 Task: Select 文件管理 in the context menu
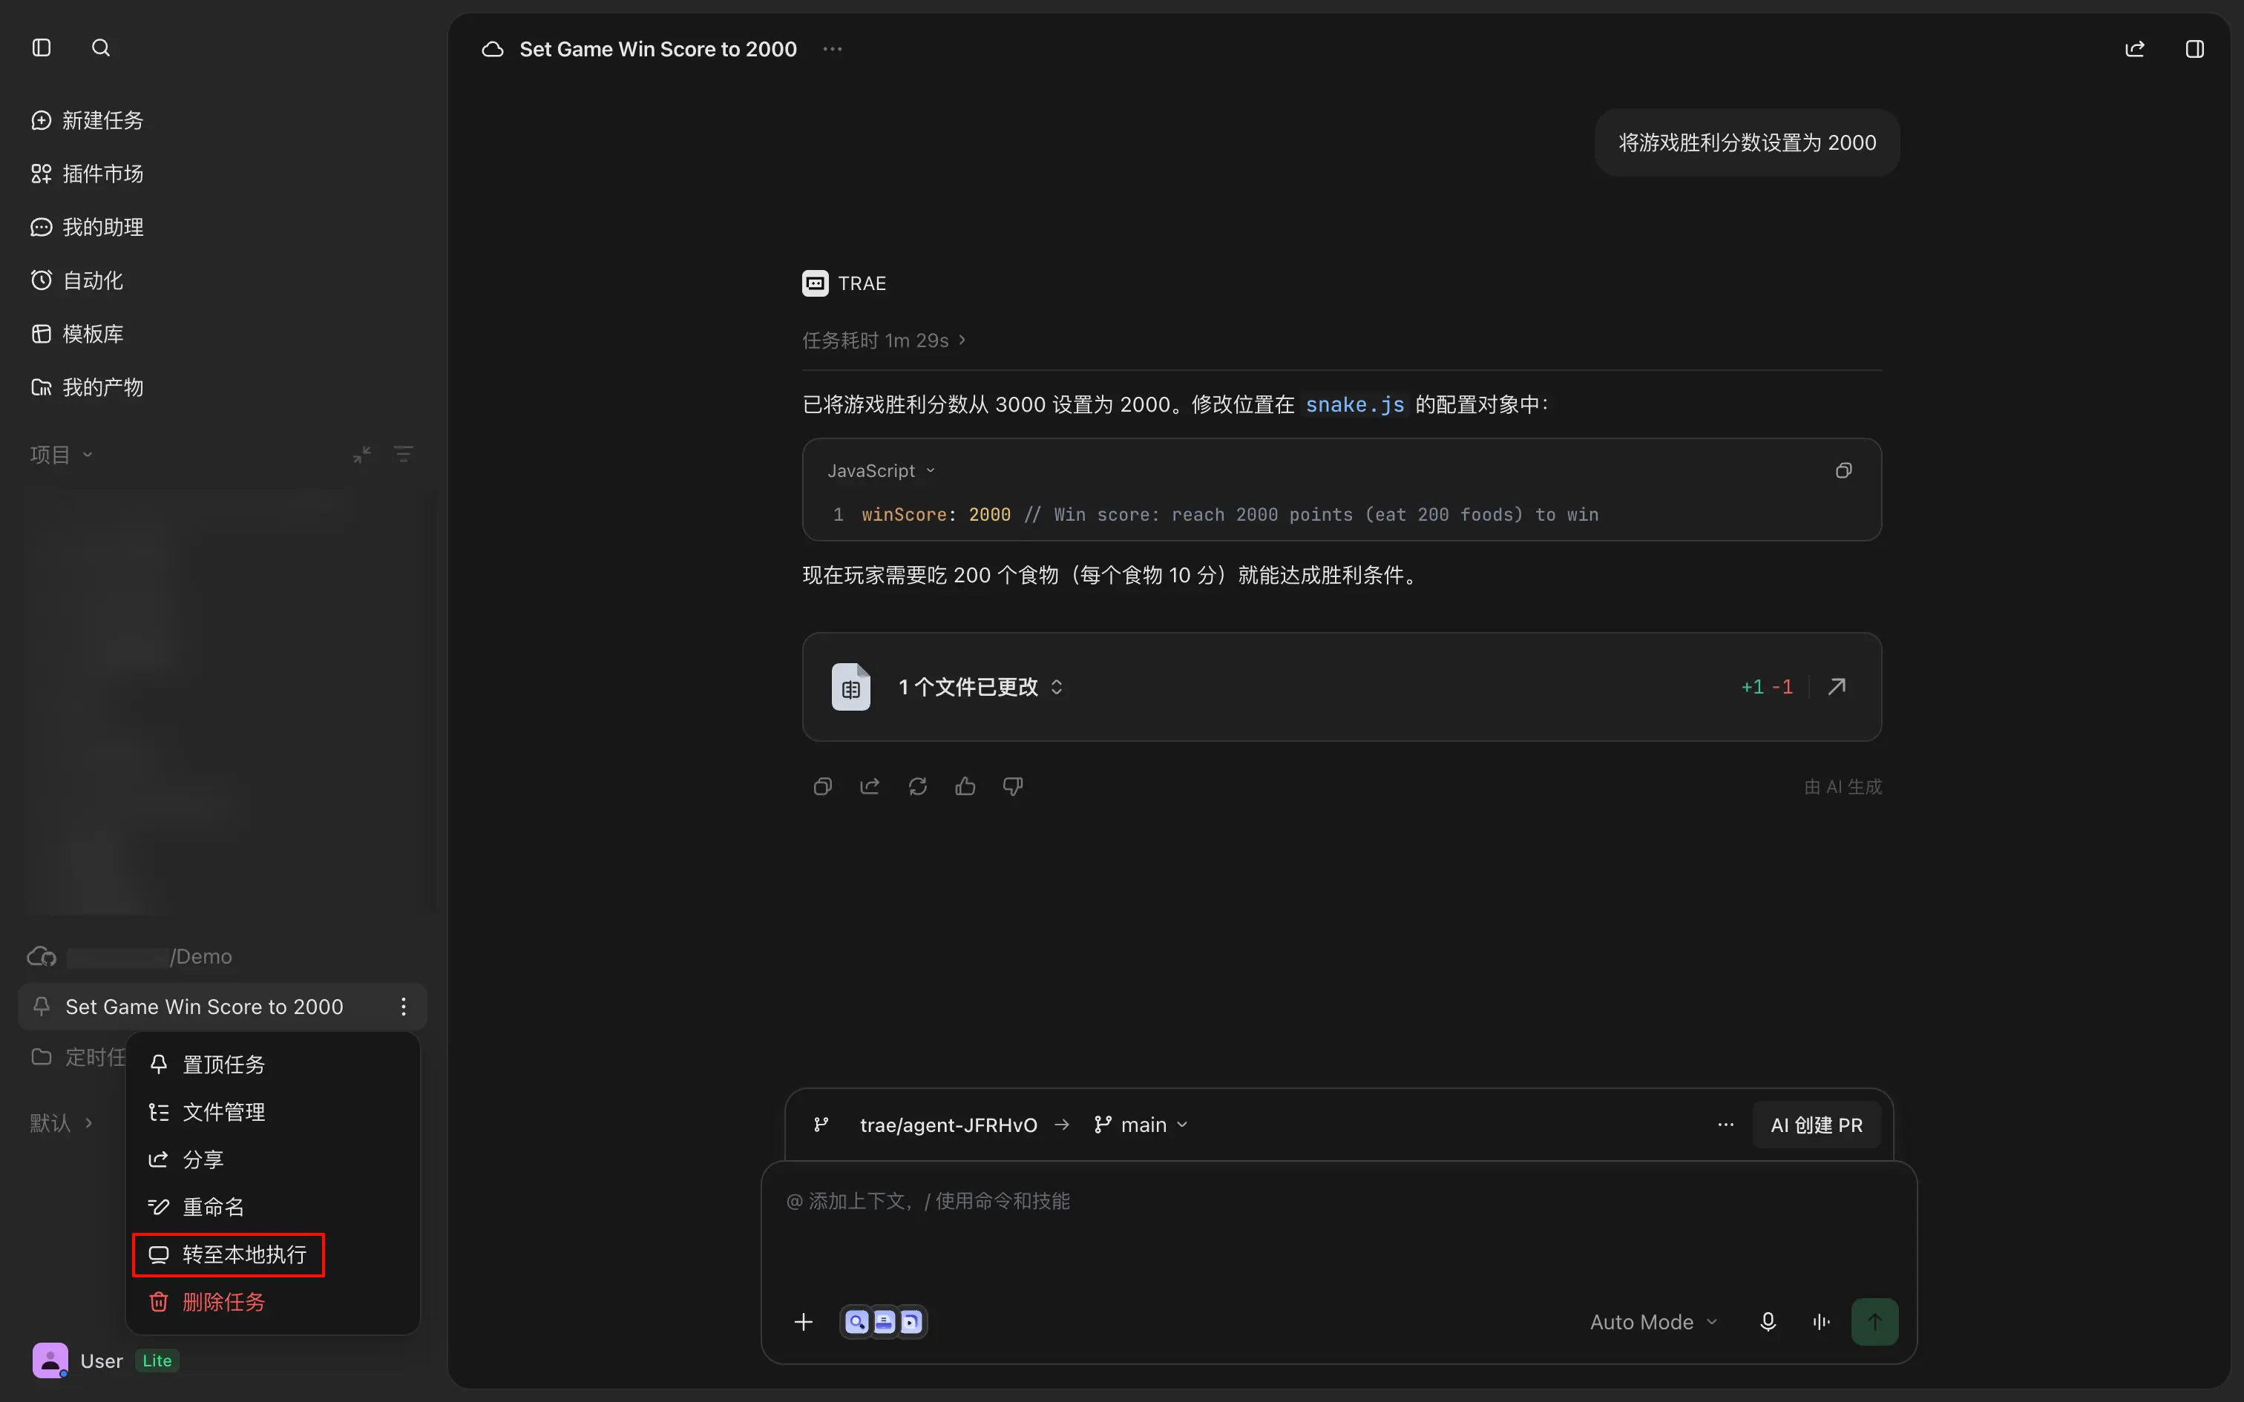coord(272,1112)
